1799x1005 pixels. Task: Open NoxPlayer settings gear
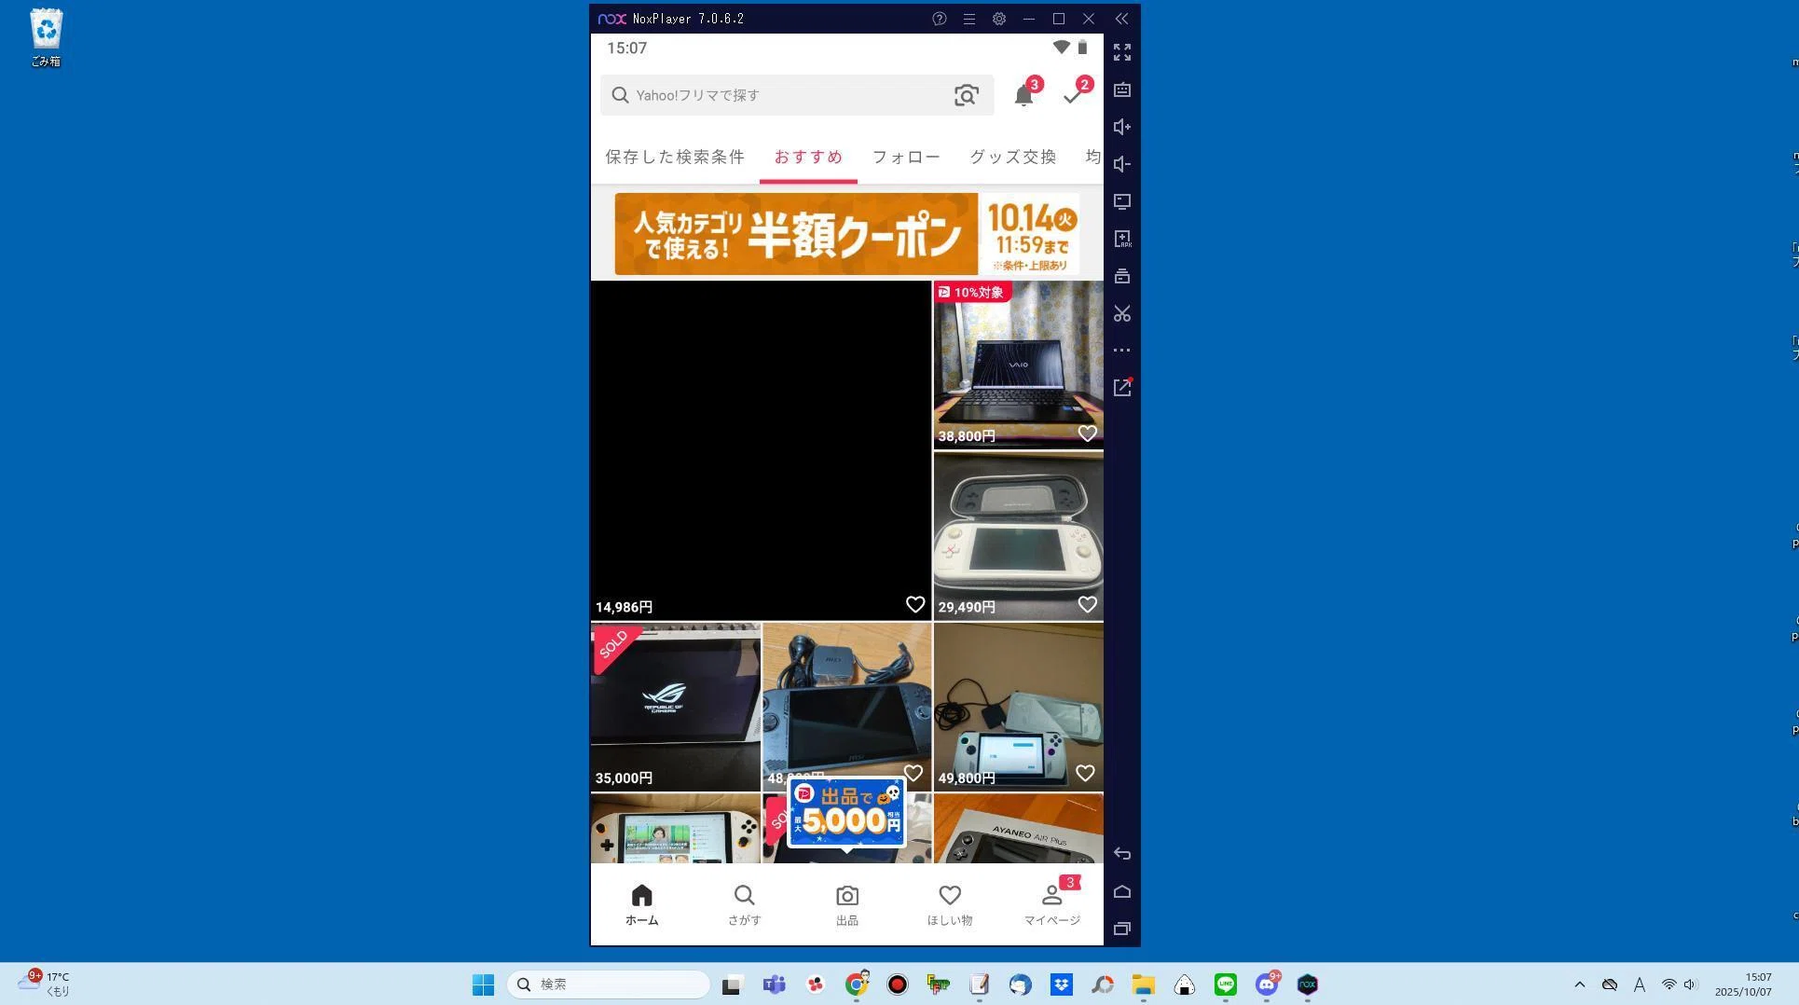(x=999, y=19)
